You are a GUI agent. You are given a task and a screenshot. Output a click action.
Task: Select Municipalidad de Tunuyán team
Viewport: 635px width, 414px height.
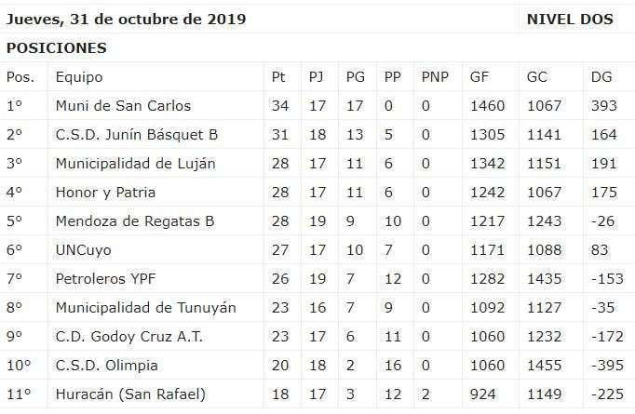click(146, 308)
